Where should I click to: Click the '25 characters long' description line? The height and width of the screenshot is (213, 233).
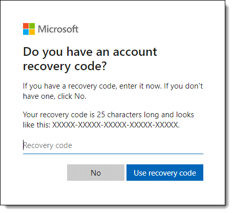coord(109,115)
